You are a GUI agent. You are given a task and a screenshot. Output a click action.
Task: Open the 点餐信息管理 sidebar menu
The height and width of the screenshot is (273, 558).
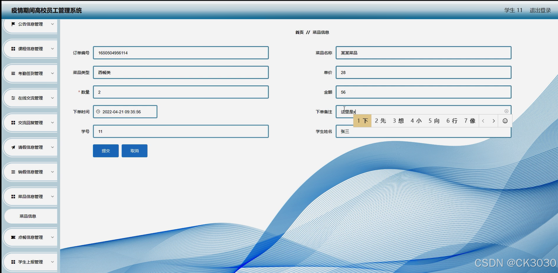pos(30,237)
